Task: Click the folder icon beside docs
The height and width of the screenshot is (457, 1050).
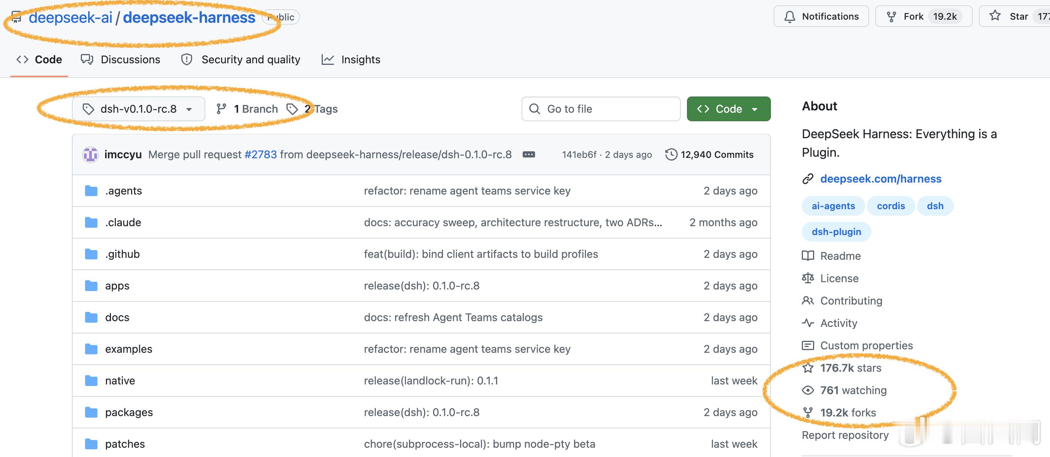Action: tap(91, 317)
